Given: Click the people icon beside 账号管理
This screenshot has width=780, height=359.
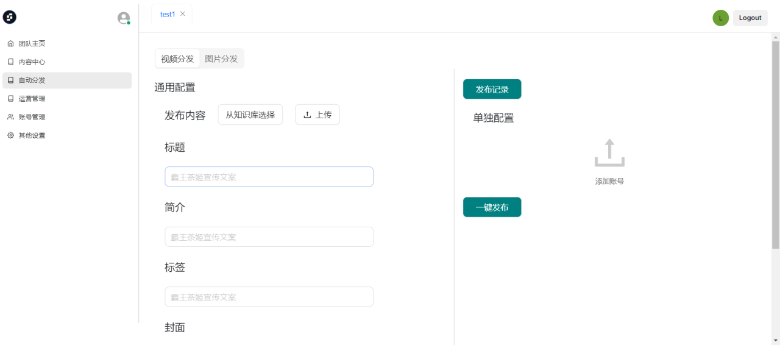Looking at the screenshot, I should 10,117.
